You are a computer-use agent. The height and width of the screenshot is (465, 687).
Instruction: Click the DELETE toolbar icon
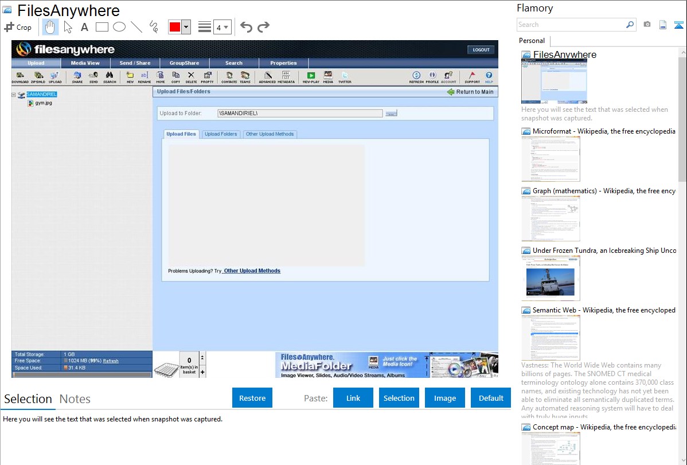[191, 77]
